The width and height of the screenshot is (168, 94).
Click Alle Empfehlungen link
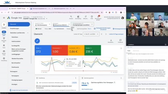click(x=87, y=89)
